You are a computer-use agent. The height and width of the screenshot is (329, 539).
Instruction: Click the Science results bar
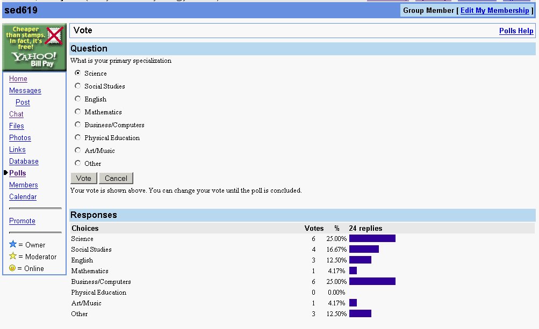(x=372, y=238)
